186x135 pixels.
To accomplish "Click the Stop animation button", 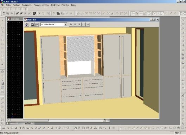I will tap(79, 25).
